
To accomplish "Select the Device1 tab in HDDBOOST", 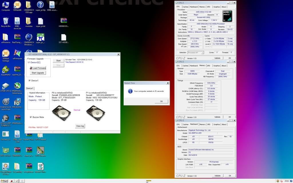I will point(30,88).
